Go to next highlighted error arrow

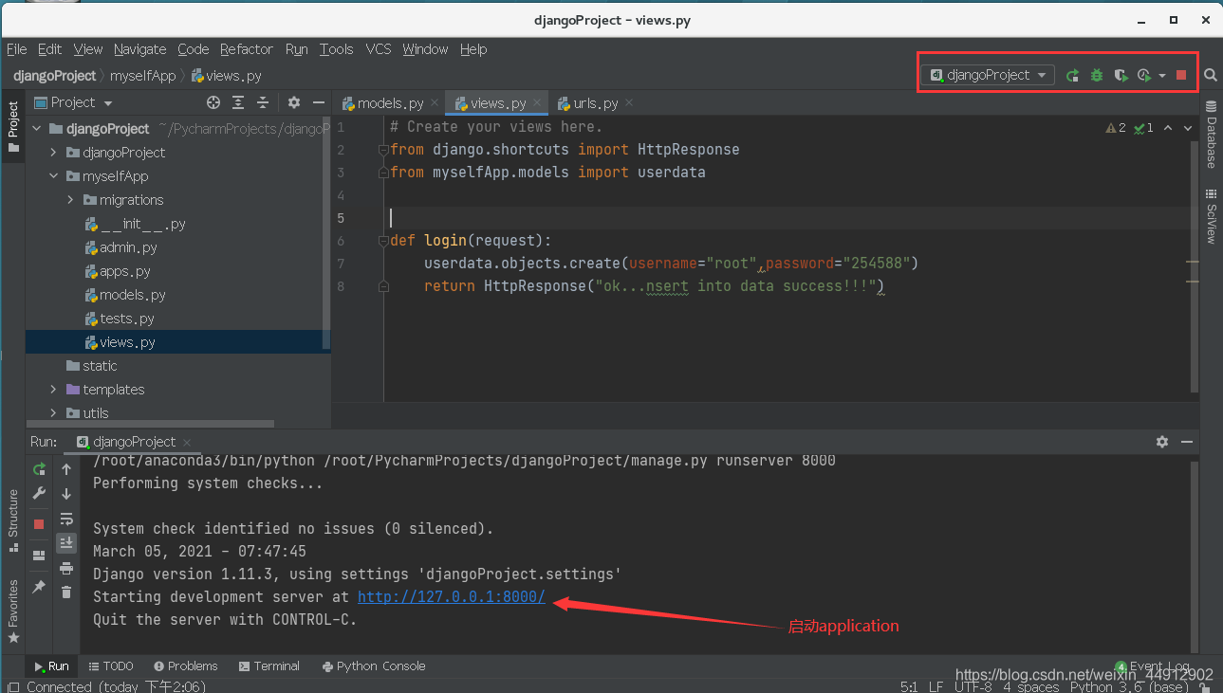pyautogui.click(x=1187, y=128)
